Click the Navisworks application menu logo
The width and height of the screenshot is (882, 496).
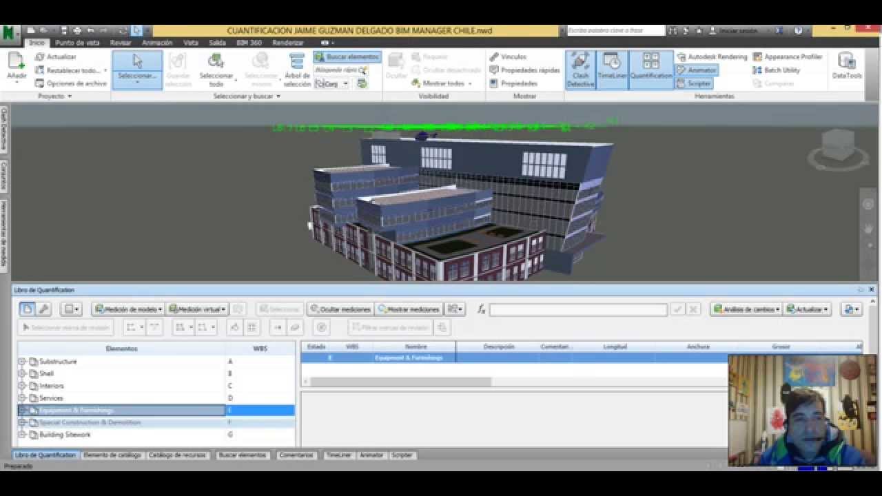click(10, 33)
